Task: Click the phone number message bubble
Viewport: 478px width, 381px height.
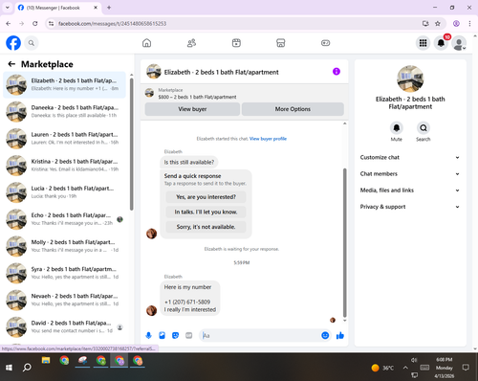Action: tap(190, 299)
